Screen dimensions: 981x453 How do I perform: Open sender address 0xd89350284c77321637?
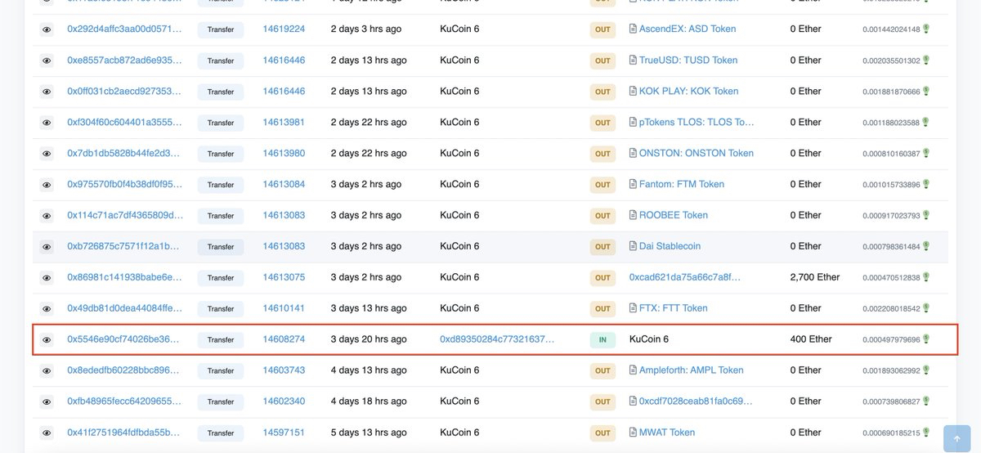coord(497,339)
